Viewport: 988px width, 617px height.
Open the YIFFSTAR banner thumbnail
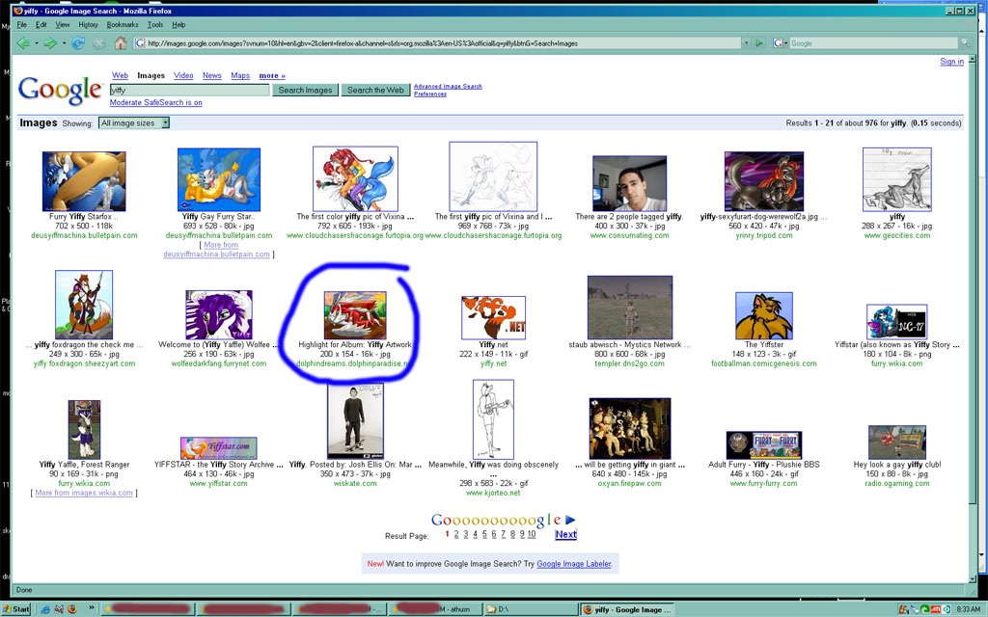pyautogui.click(x=219, y=448)
